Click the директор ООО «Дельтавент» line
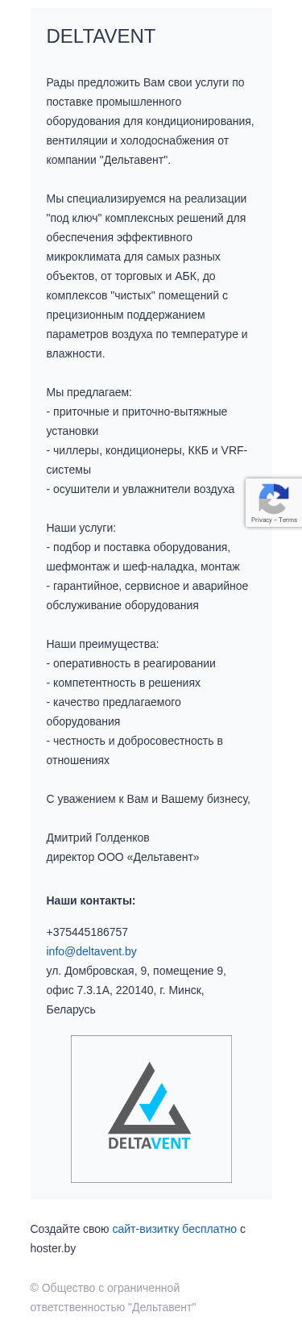The height and width of the screenshot is (1337, 302). click(122, 857)
